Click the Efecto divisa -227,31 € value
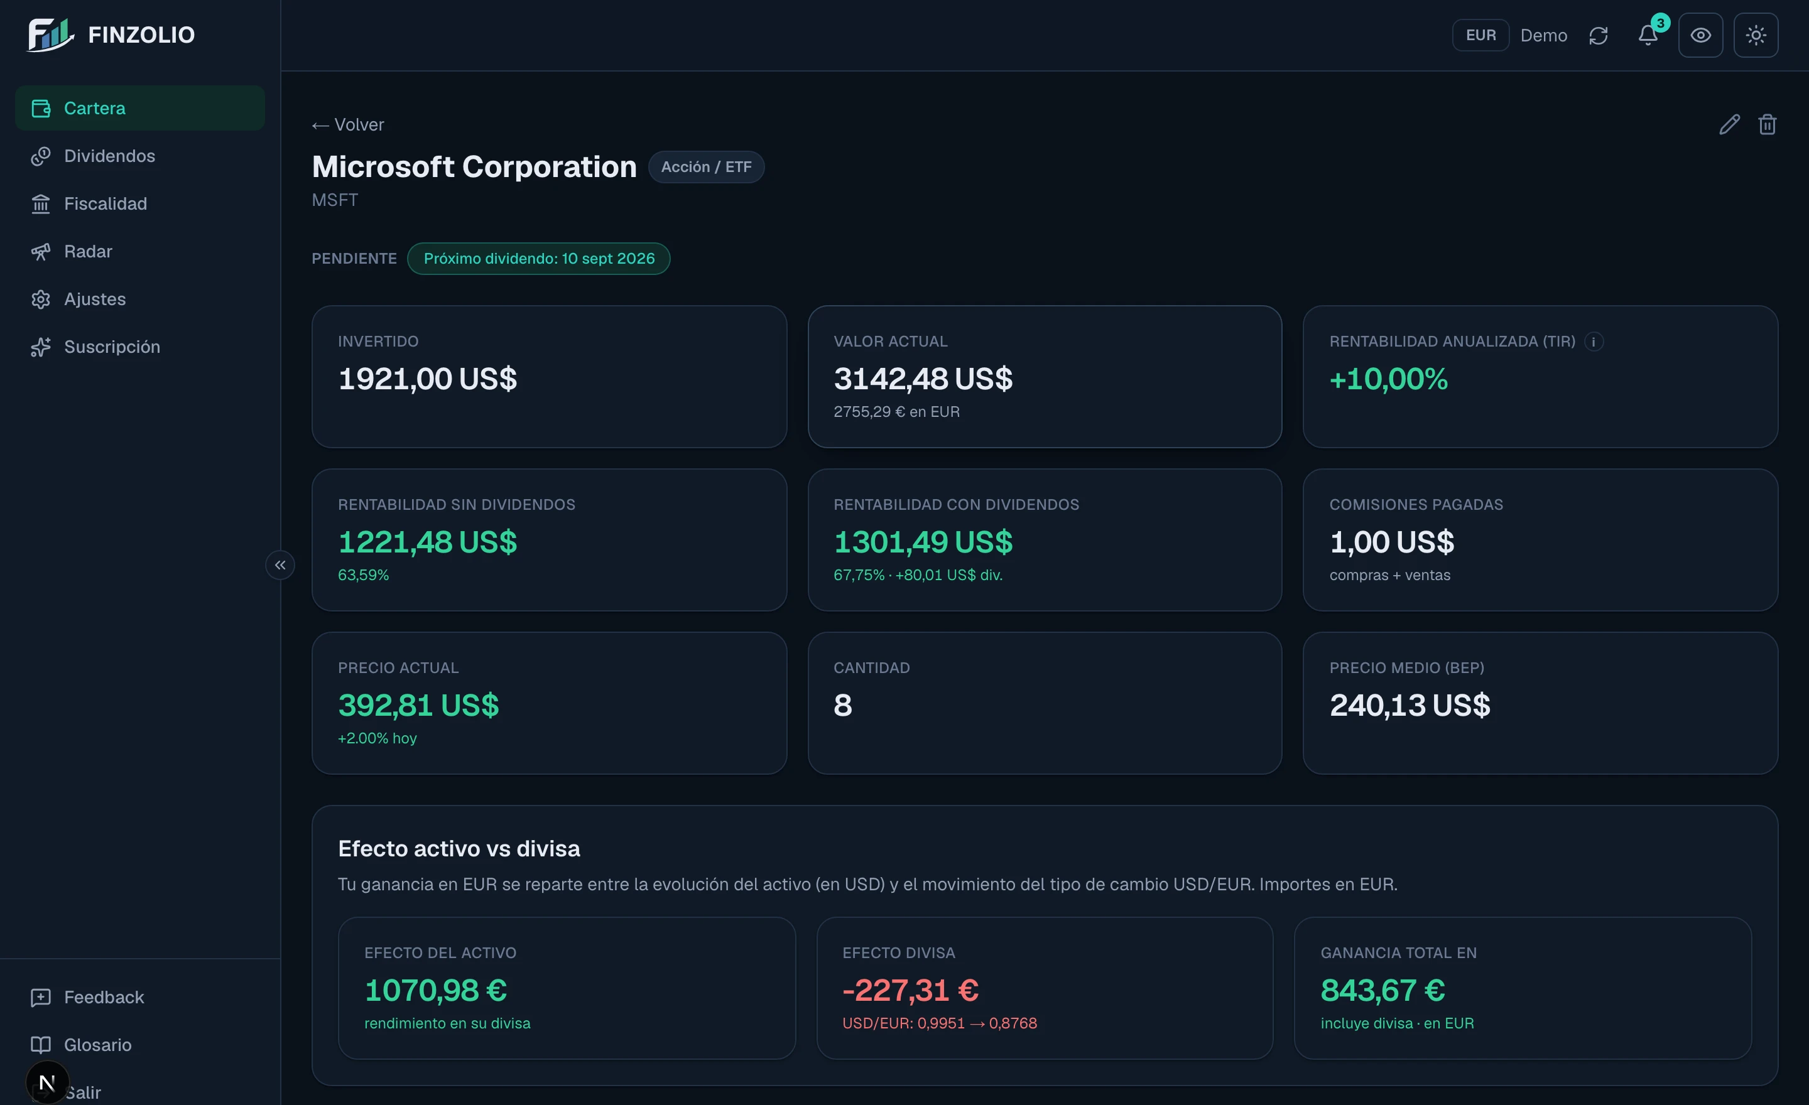 pyautogui.click(x=910, y=990)
